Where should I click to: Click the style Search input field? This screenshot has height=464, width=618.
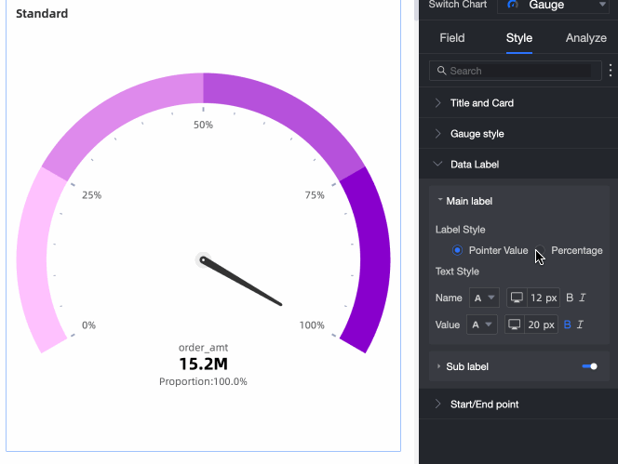(x=515, y=71)
